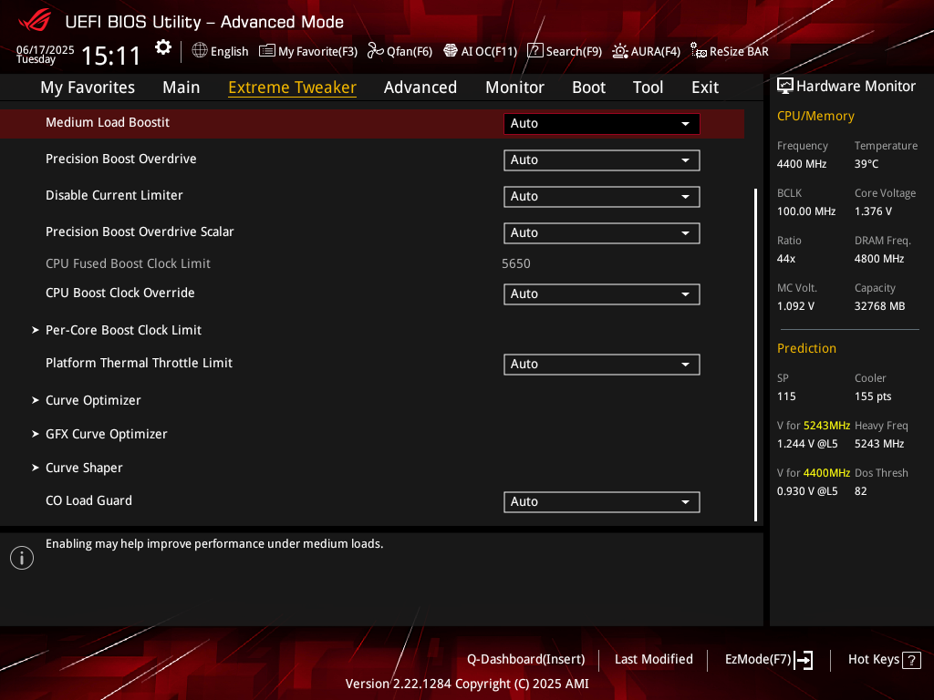Switch to the Tool tab

point(649,87)
